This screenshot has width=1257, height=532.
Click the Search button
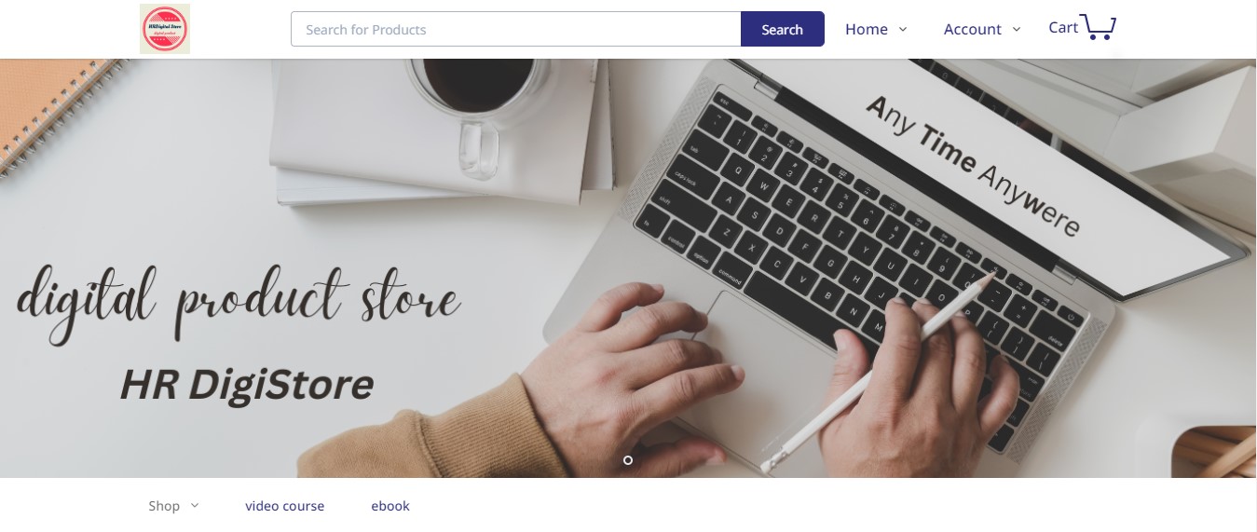point(783,29)
